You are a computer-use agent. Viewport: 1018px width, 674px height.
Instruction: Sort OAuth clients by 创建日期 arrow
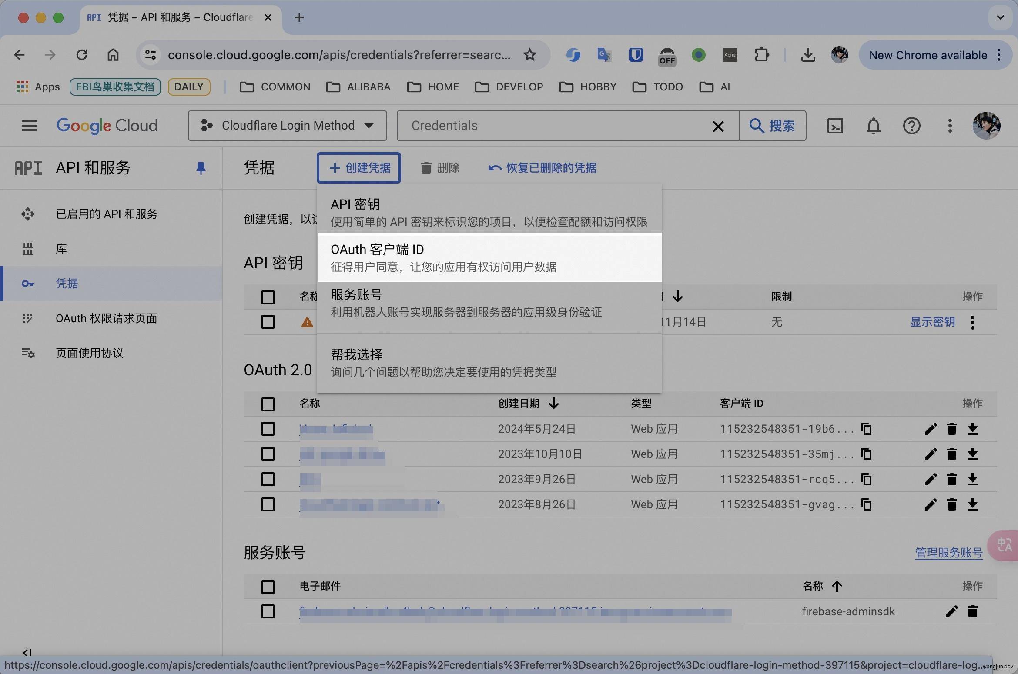coord(553,404)
